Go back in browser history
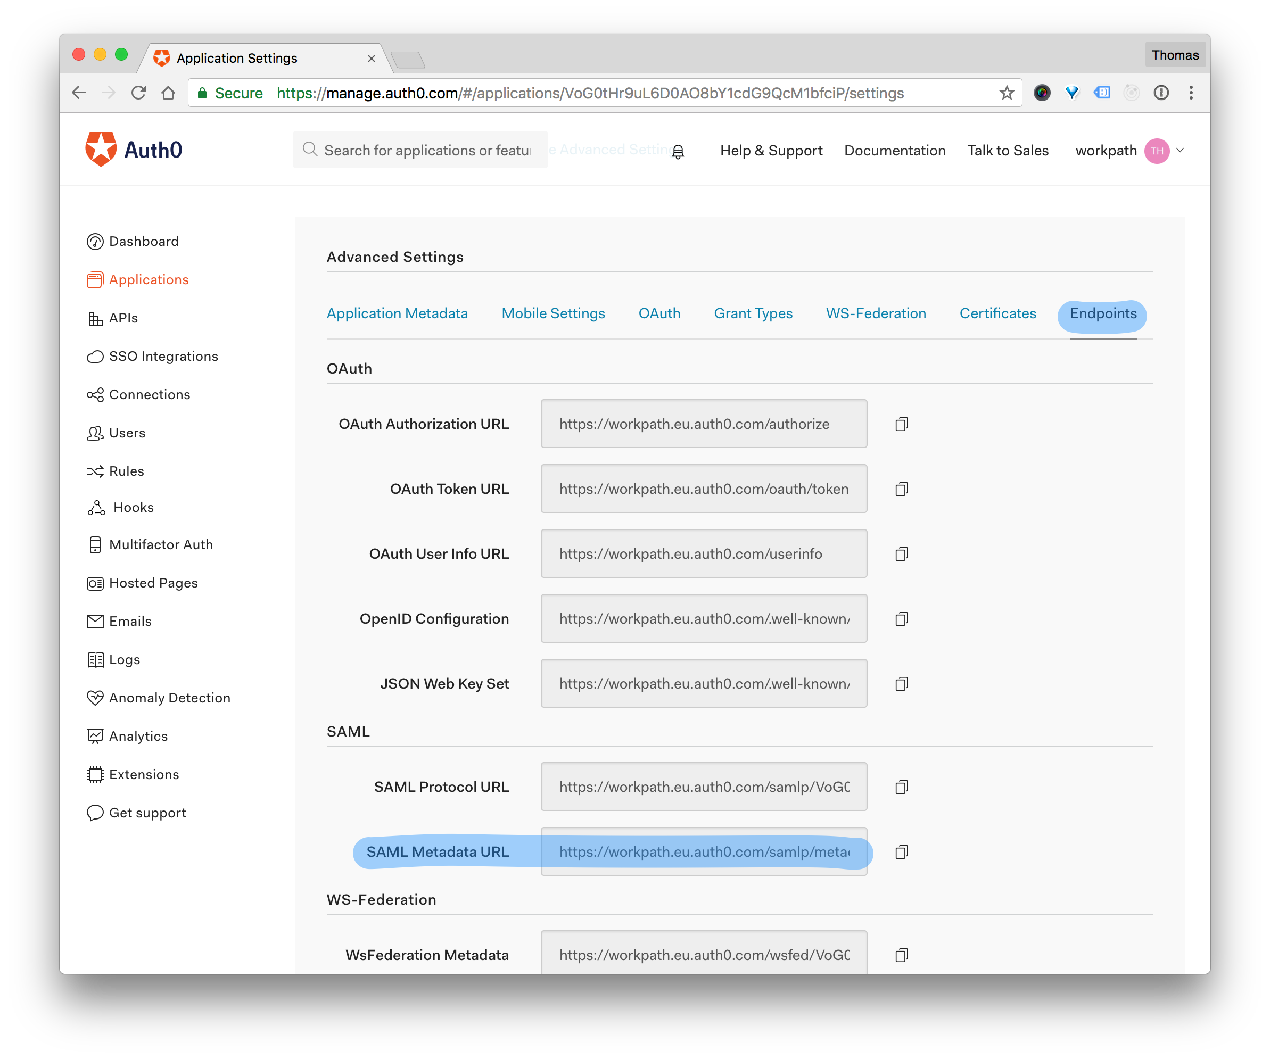Screen dimensions: 1270x1059 click(79, 93)
